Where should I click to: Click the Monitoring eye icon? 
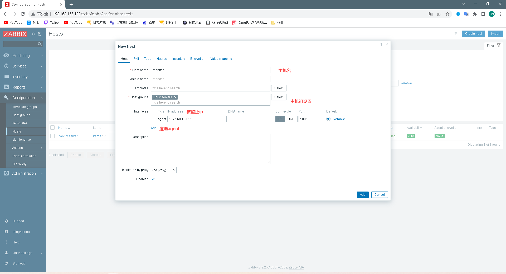click(x=6, y=55)
